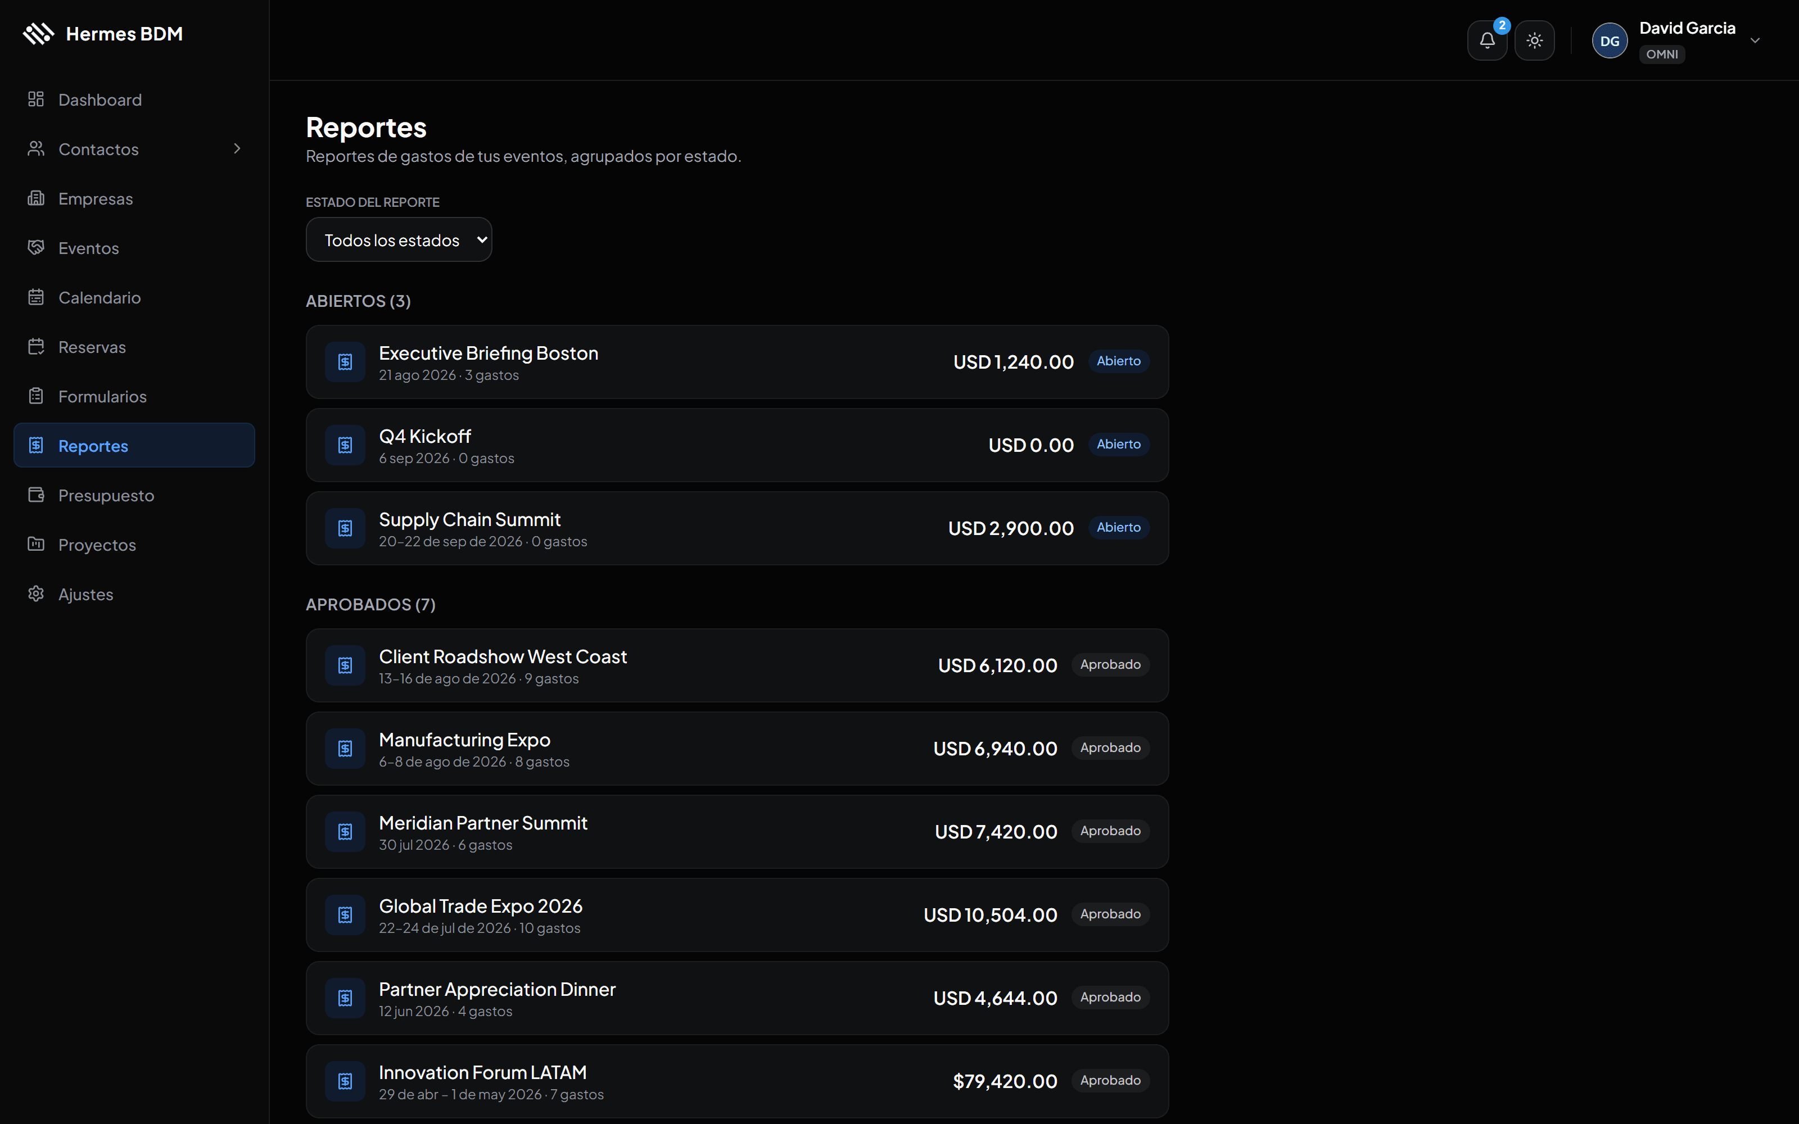Expand the David Garcia account menu chevron
1799x1124 pixels.
[1755, 40]
